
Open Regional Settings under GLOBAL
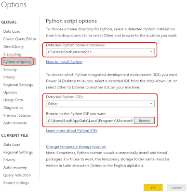(18, 85)
